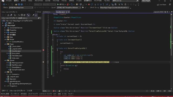Expand the wwwroot folder

click(x=5, y=32)
